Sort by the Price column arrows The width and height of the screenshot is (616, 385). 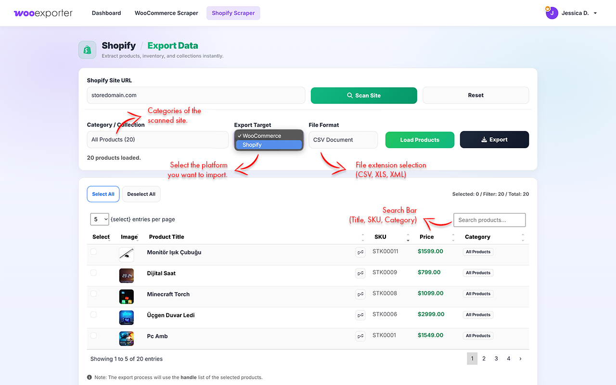pos(453,237)
